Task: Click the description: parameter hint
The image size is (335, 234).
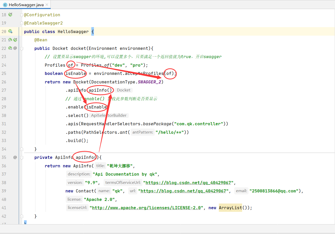Action: [x=79, y=174]
